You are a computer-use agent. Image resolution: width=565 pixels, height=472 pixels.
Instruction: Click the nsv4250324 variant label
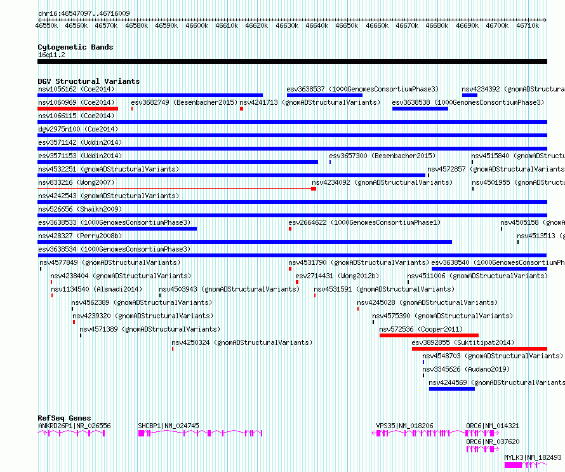click(242, 342)
